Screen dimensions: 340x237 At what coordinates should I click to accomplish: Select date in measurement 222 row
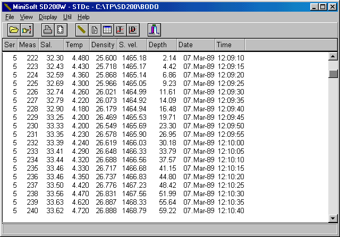point(199,58)
